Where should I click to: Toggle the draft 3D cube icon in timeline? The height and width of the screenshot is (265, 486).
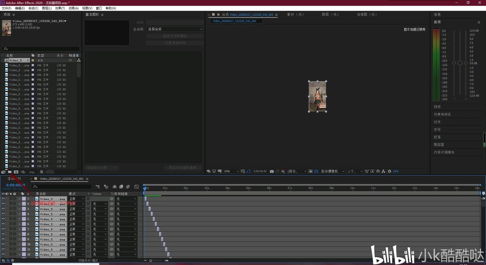[x=106, y=187]
